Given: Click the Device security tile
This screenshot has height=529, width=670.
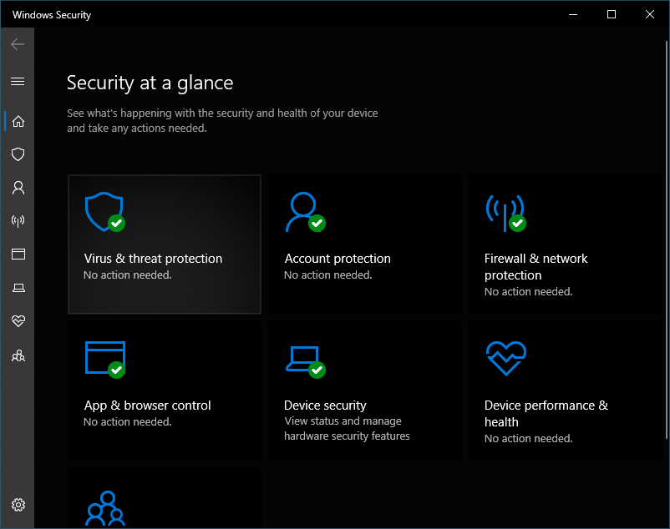Looking at the screenshot, I should [x=364, y=391].
